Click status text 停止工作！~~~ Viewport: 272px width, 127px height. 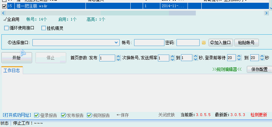point(28,123)
